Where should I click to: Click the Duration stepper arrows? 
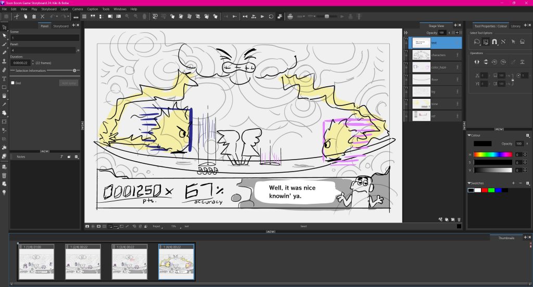tap(33, 63)
